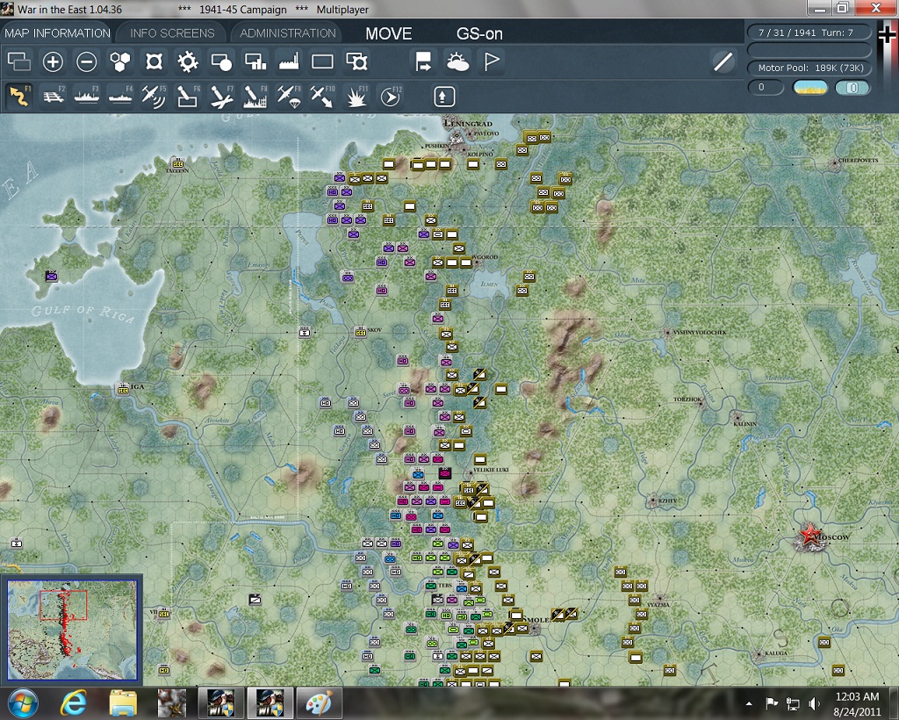Click the clear weather indicator pill
Screen dimensions: 899x720
click(x=810, y=88)
